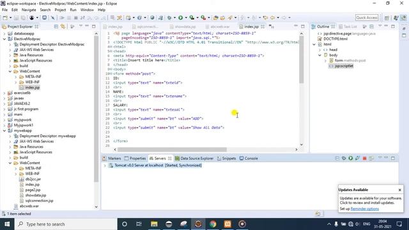409x230 pixels.
Task: Click the Type here to search box
Action: [65, 224]
